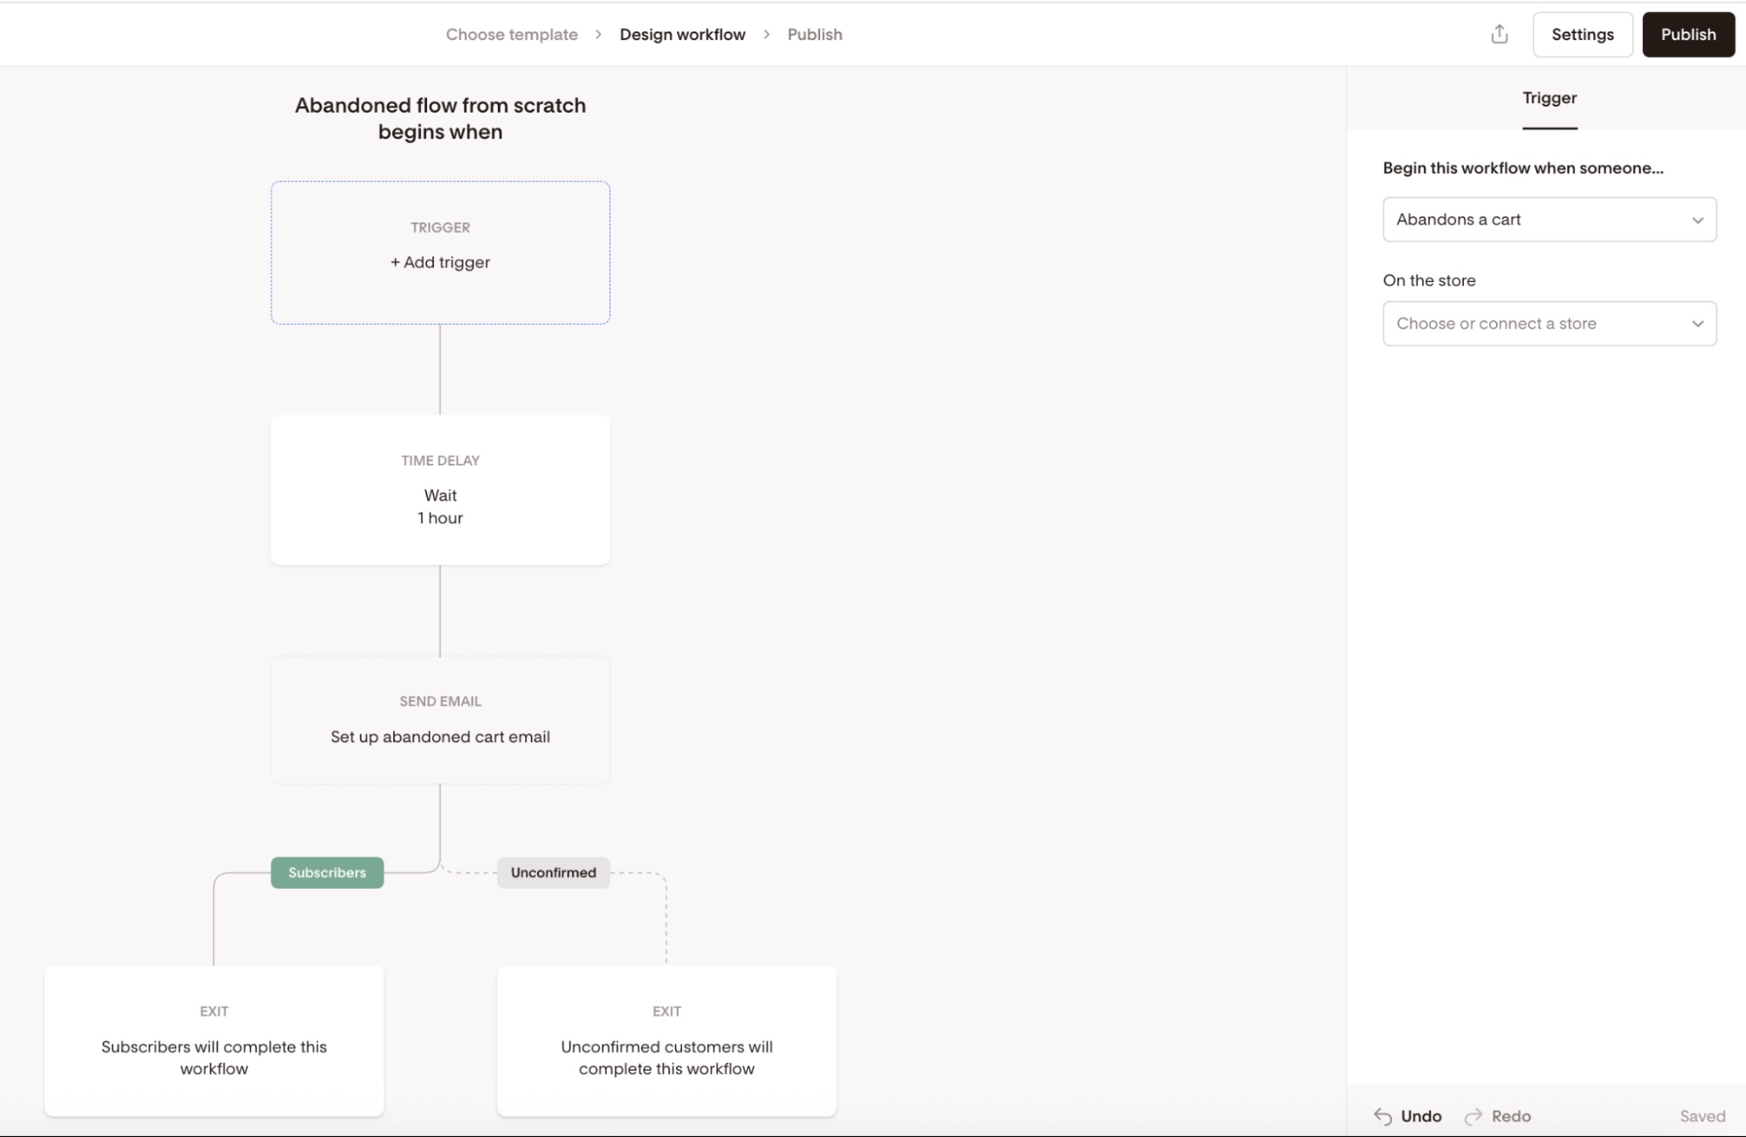Click the Redo arrow icon
The height and width of the screenshot is (1137, 1746).
pyautogui.click(x=1473, y=1116)
